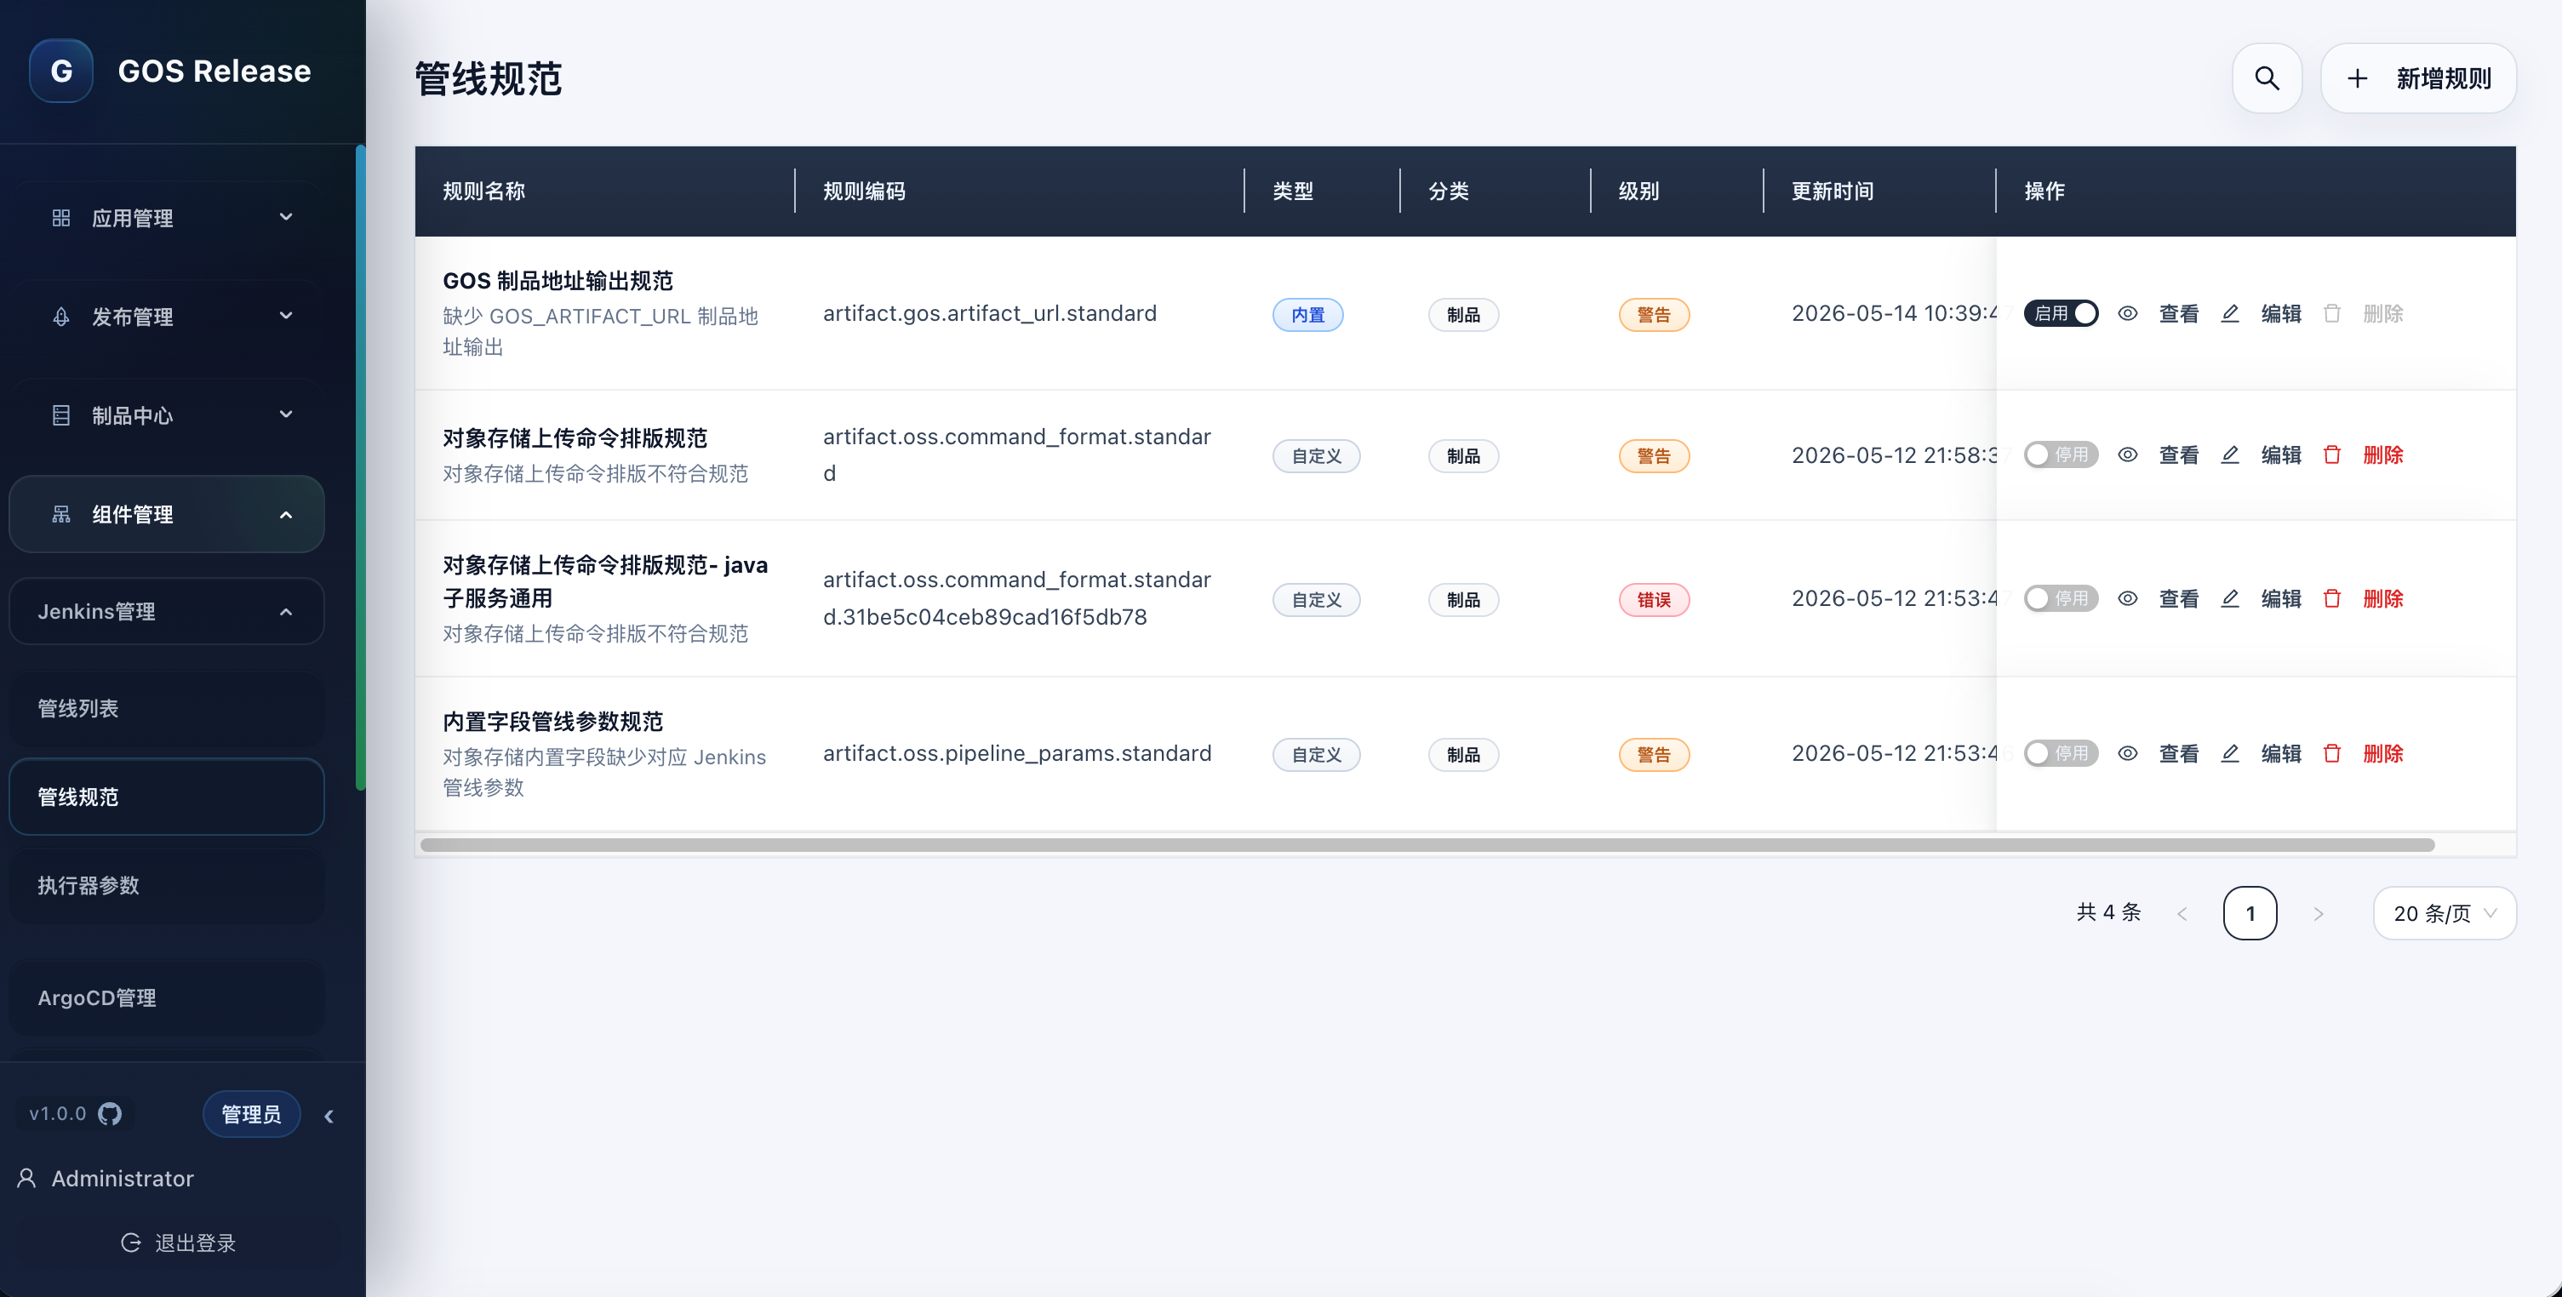Click the 制品中心 list icon

click(60, 414)
